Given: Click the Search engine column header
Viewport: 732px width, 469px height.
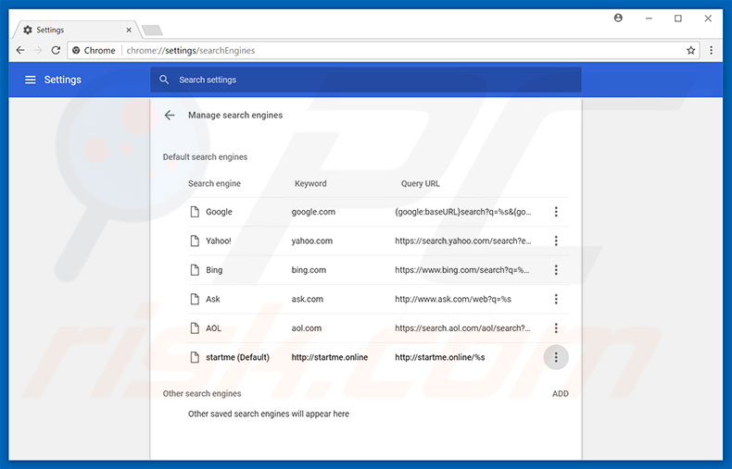Looking at the screenshot, I should (214, 184).
